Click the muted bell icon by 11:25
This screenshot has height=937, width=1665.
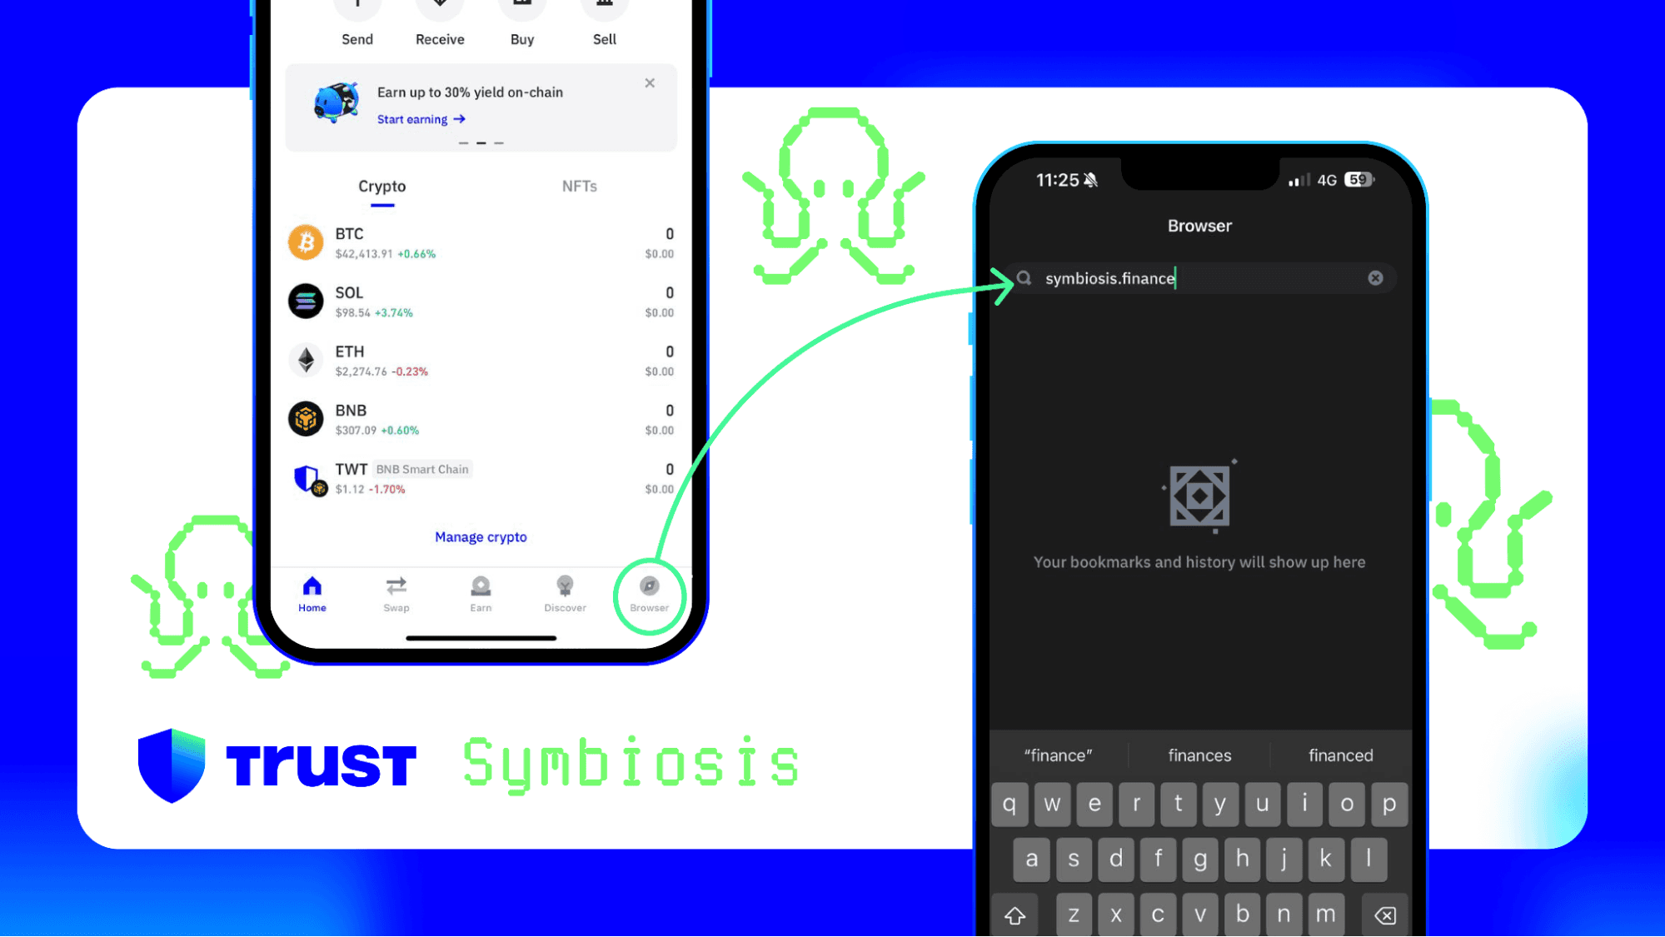click(x=1090, y=180)
